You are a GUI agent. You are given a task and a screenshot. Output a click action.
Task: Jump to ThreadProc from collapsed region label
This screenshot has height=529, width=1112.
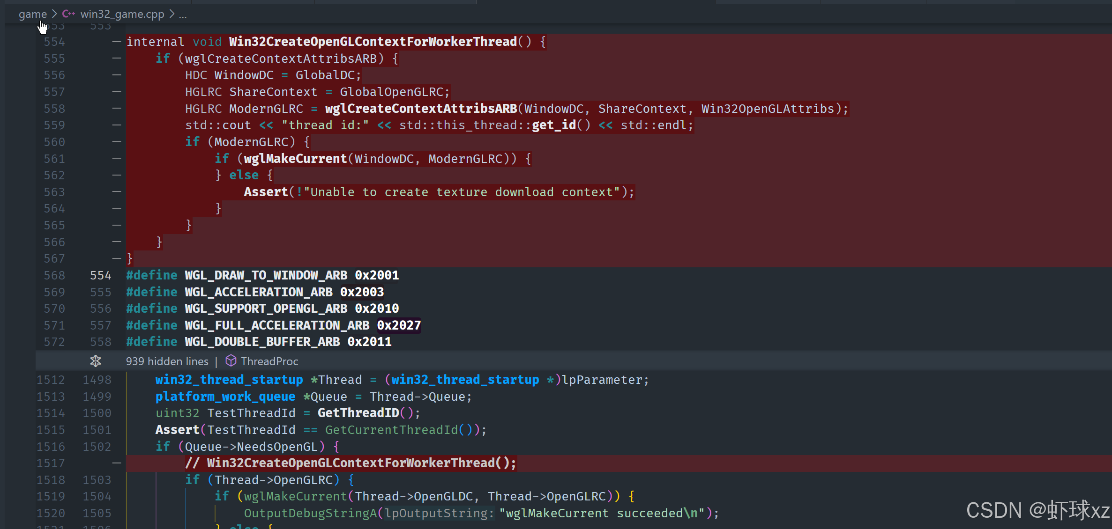pyautogui.click(x=269, y=361)
